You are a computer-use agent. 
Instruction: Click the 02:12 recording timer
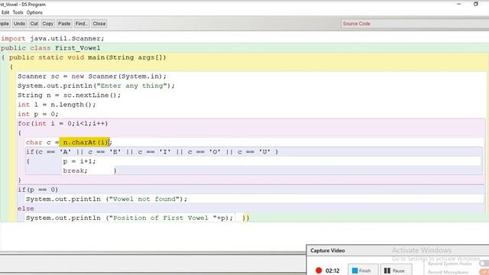click(332, 270)
